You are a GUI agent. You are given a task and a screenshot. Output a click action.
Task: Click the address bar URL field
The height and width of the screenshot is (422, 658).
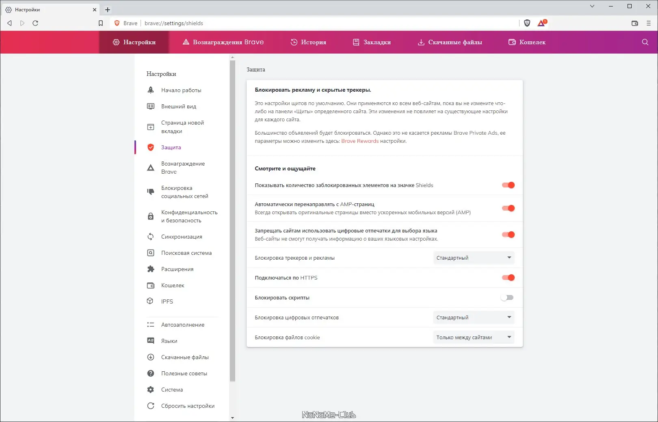point(284,23)
